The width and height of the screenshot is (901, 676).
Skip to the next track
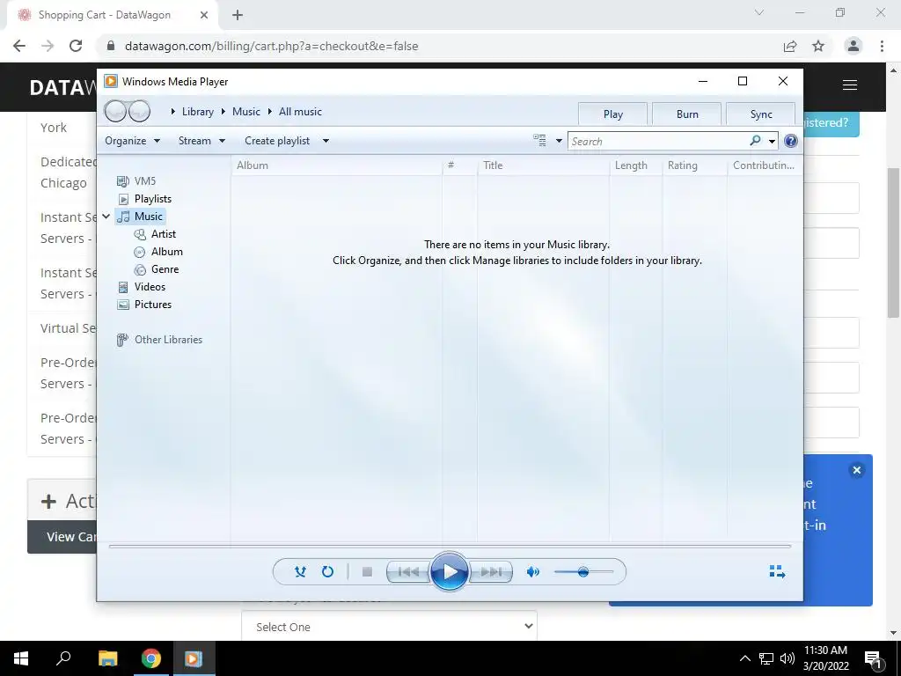coord(491,572)
